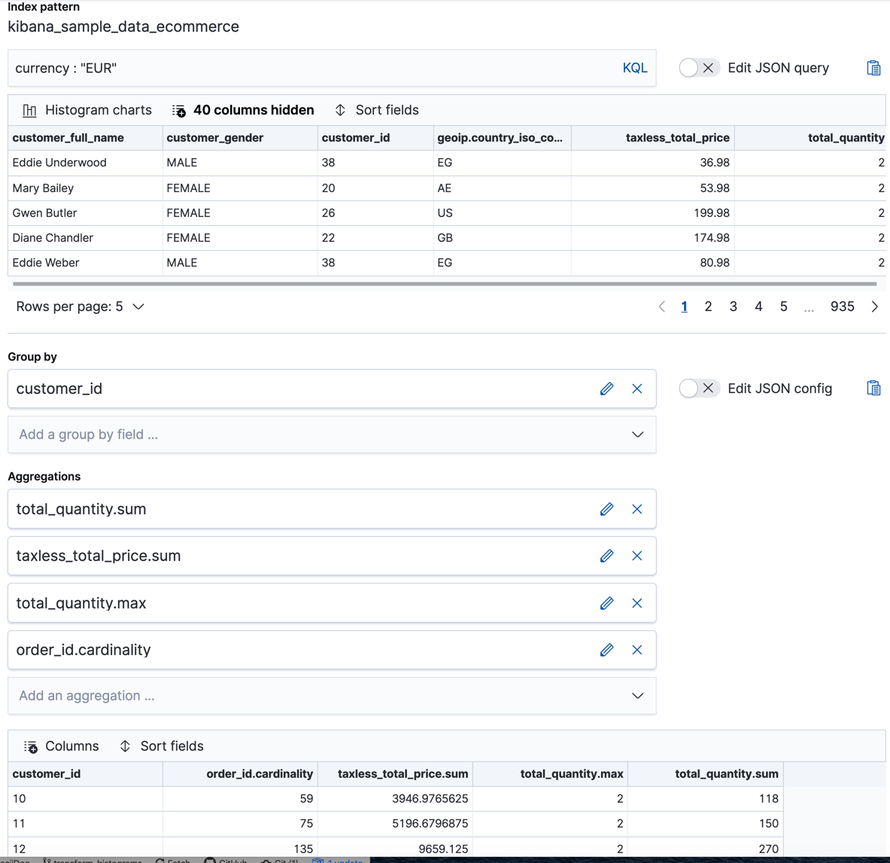Open the 40 columns hidden selector icon

(x=178, y=110)
